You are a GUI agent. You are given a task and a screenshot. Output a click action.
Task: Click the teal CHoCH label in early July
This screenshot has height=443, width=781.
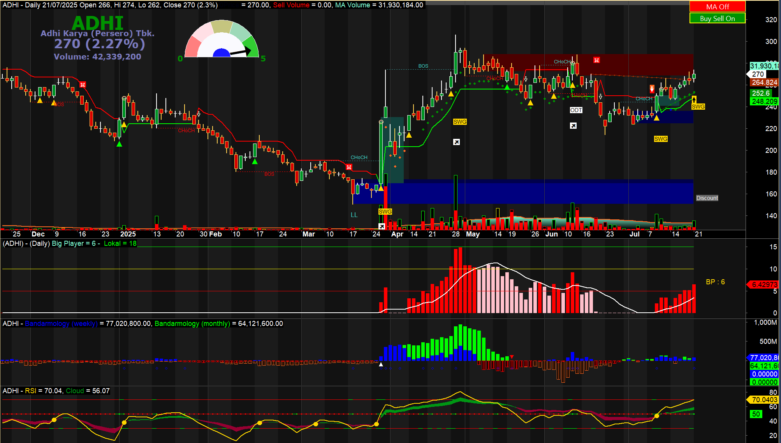point(644,99)
